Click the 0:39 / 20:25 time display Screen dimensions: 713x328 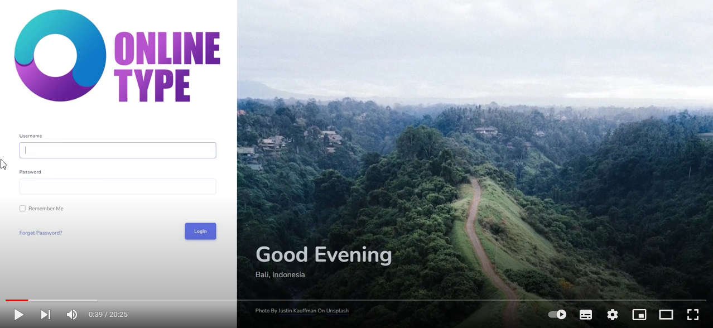pyautogui.click(x=108, y=315)
